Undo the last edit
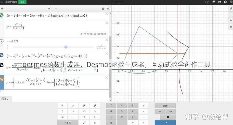The width and height of the screenshot is (233, 125). [50, 9]
